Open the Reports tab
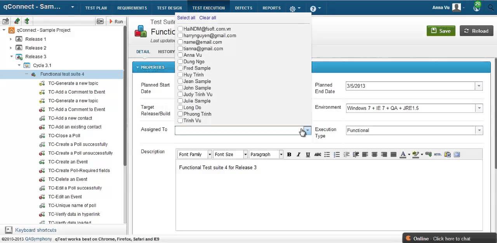This screenshot has width=497, height=243. tap(271, 8)
